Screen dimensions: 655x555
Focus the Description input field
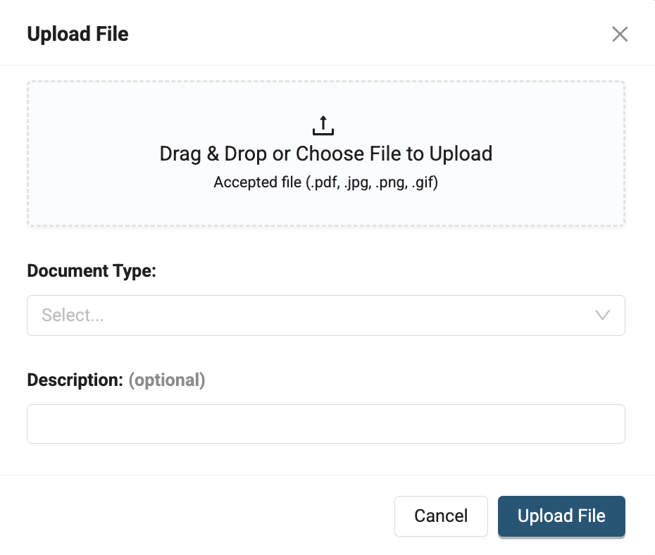coord(325,424)
